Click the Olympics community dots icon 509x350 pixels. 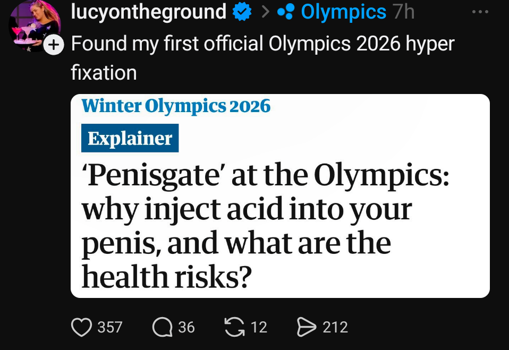[287, 13]
